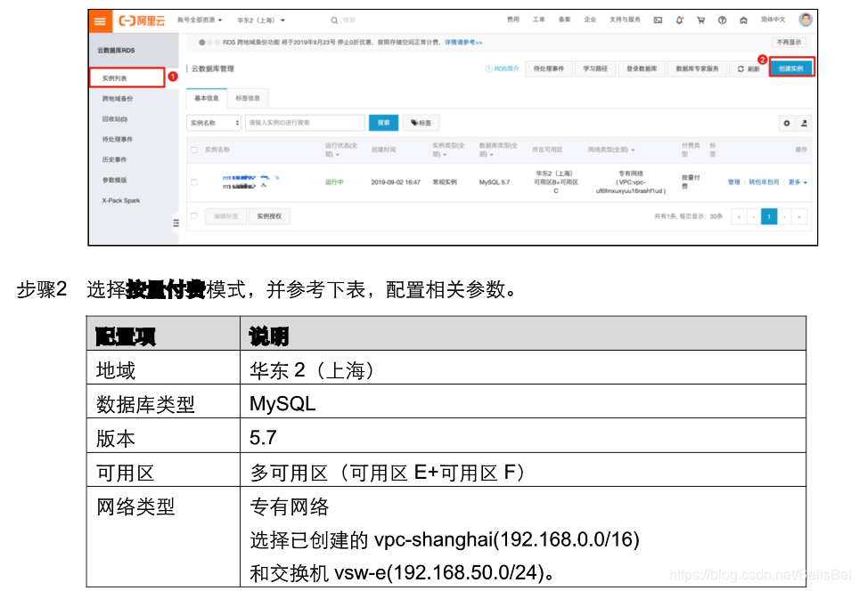
Task: Click the 数据库专家服务 button
Action: tap(697, 69)
